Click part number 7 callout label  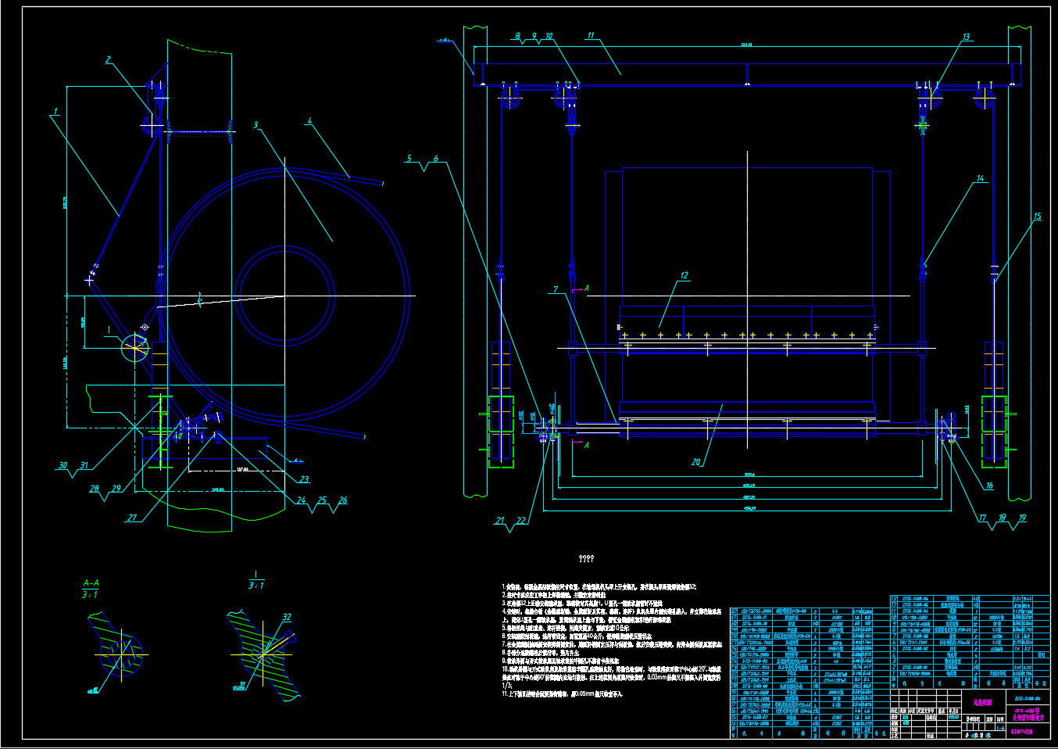coord(556,289)
